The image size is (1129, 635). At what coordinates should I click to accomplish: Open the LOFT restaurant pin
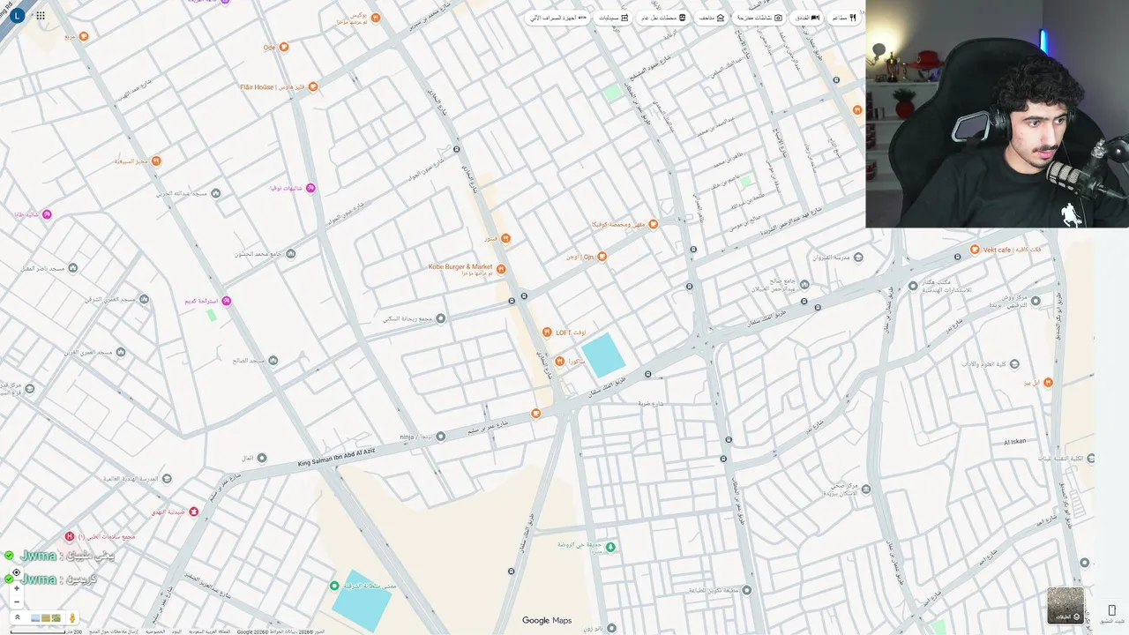click(547, 332)
